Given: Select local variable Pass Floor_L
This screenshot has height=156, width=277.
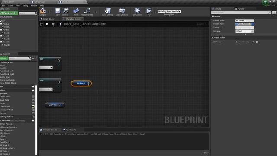Looking at the screenshot, I should [5, 142].
